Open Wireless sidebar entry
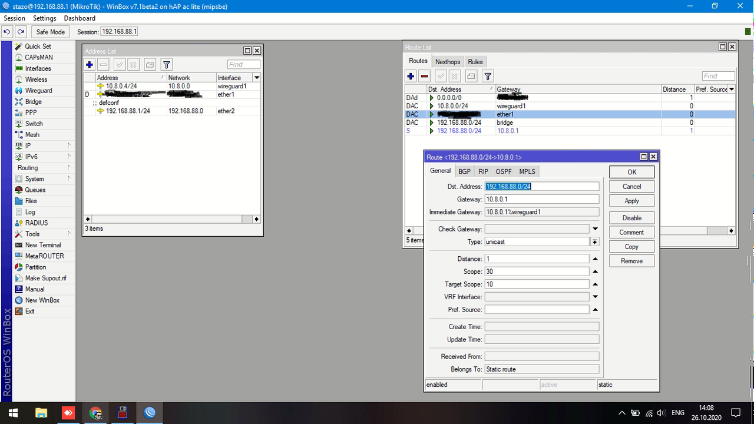The width and height of the screenshot is (754, 424). pyautogui.click(x=36, y=79)
